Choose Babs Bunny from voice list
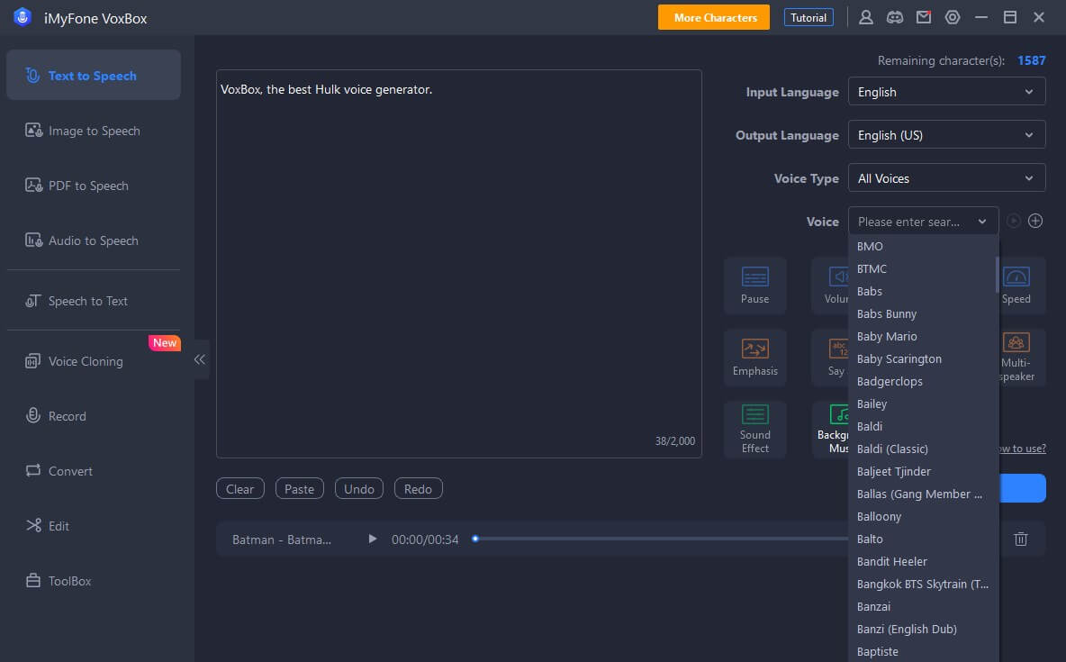Screen dimensions: 1066x662 coord(923,313)
